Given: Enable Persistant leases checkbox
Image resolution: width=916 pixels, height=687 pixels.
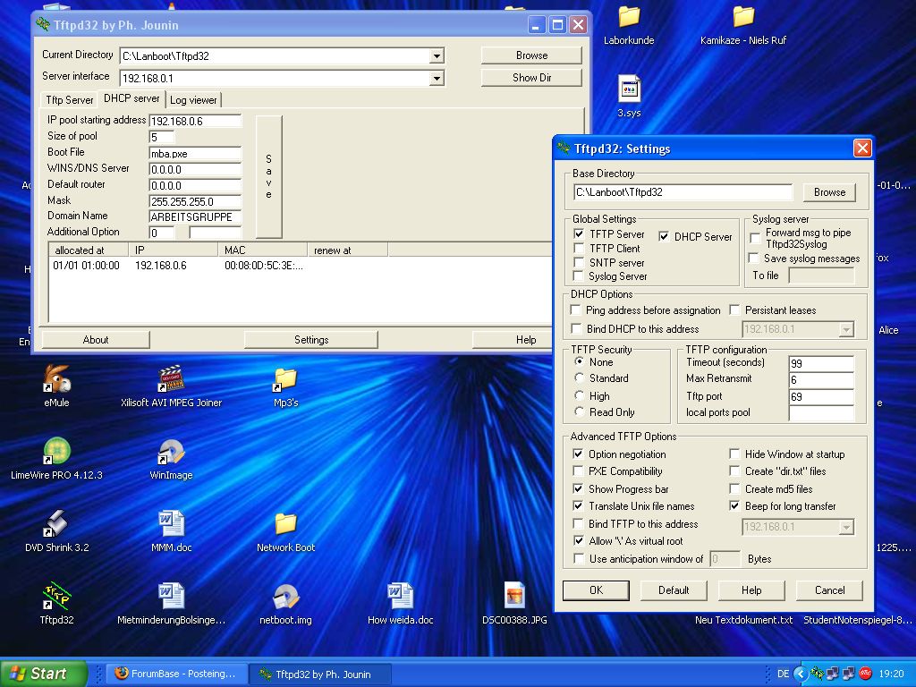Looking at the screenshot, I should coord(735,310).
